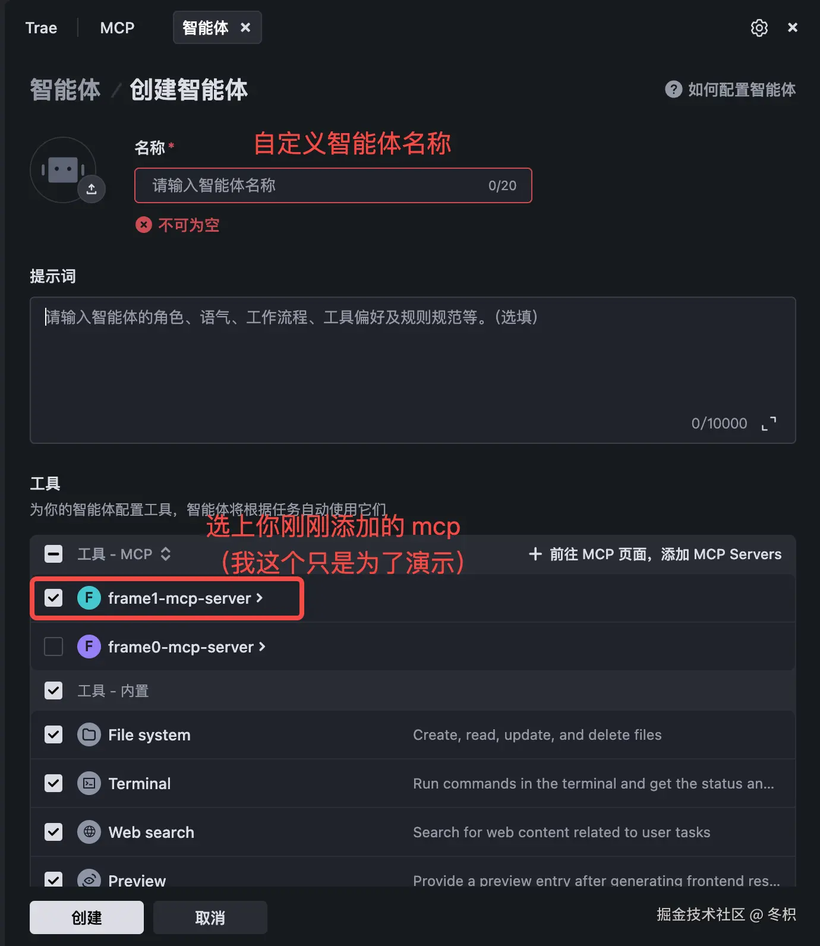Screen dimensions: 820x946
Task: Uncheck the frame1-mcp-server checkbox
Action: [53, 598]
